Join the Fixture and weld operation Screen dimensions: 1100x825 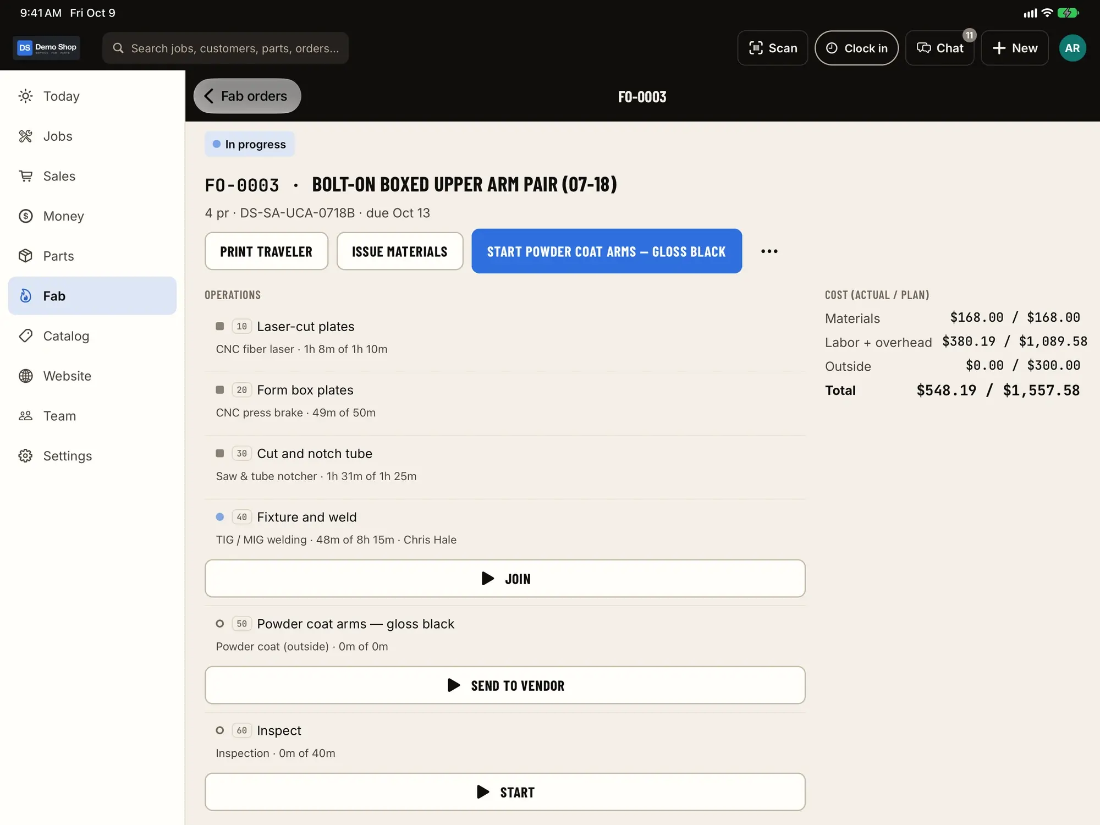(505, 579)
